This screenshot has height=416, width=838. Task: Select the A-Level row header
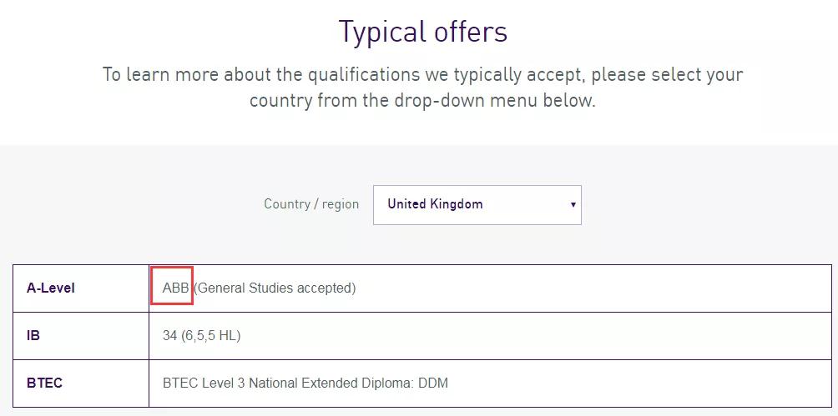pos(51,288)
